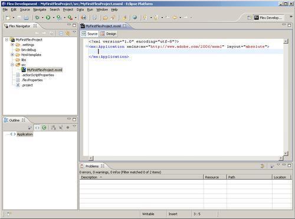
Task: Open the Flex Navigator view menu
Action: pyautogui.click(x=74, y=32)
